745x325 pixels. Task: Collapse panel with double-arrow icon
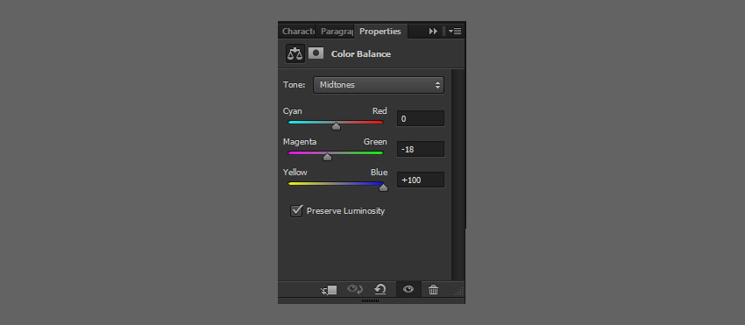point(433,32)
